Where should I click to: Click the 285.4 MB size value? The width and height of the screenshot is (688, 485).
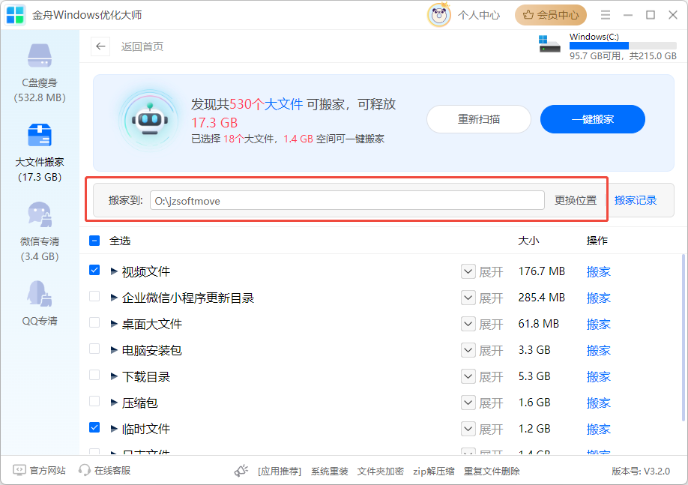pyautogui.click(x=541, y=298)
